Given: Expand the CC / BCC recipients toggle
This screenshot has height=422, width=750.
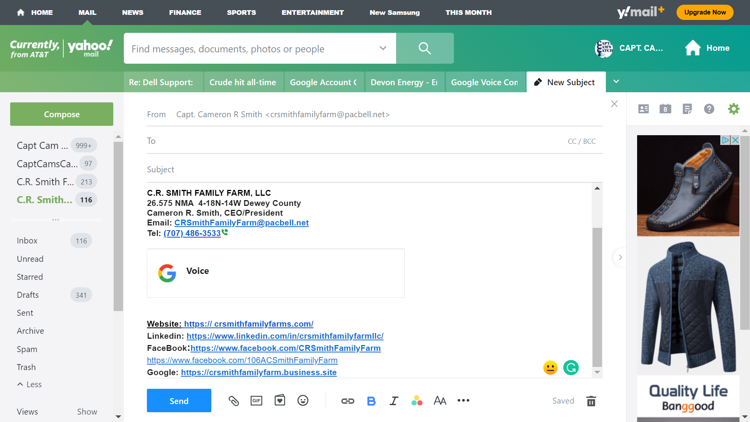Looking at the screenshot, I should 581,141.
